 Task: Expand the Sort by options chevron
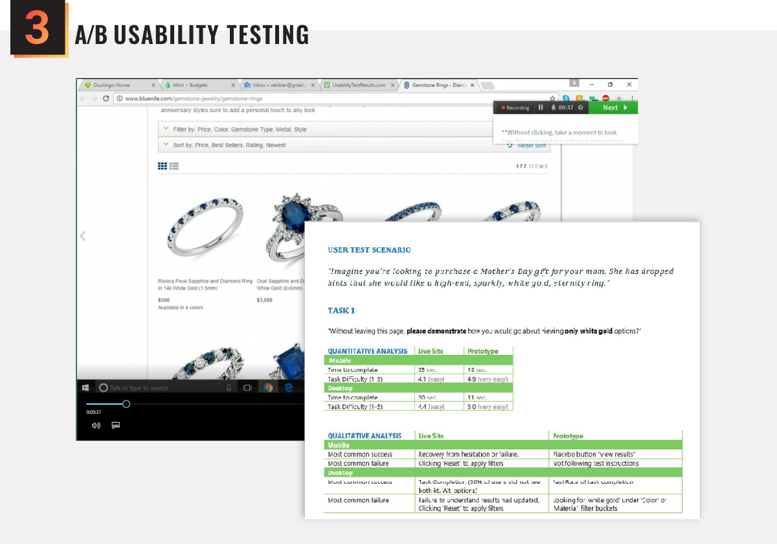(166, 144)
